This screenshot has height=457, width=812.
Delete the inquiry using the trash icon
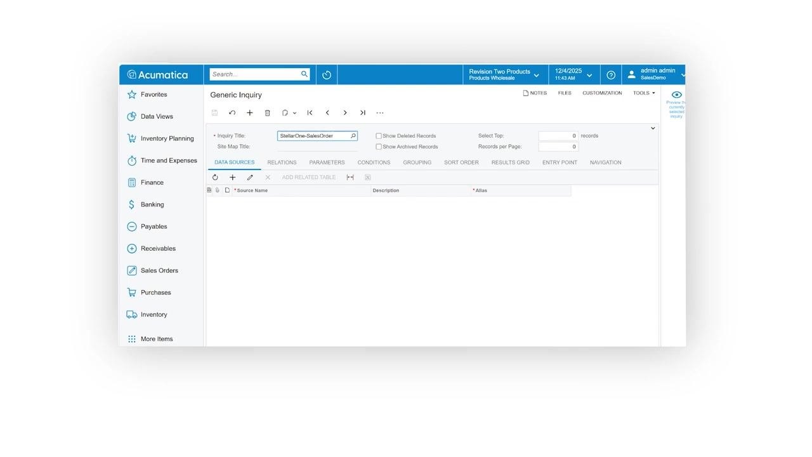(268, 113)
